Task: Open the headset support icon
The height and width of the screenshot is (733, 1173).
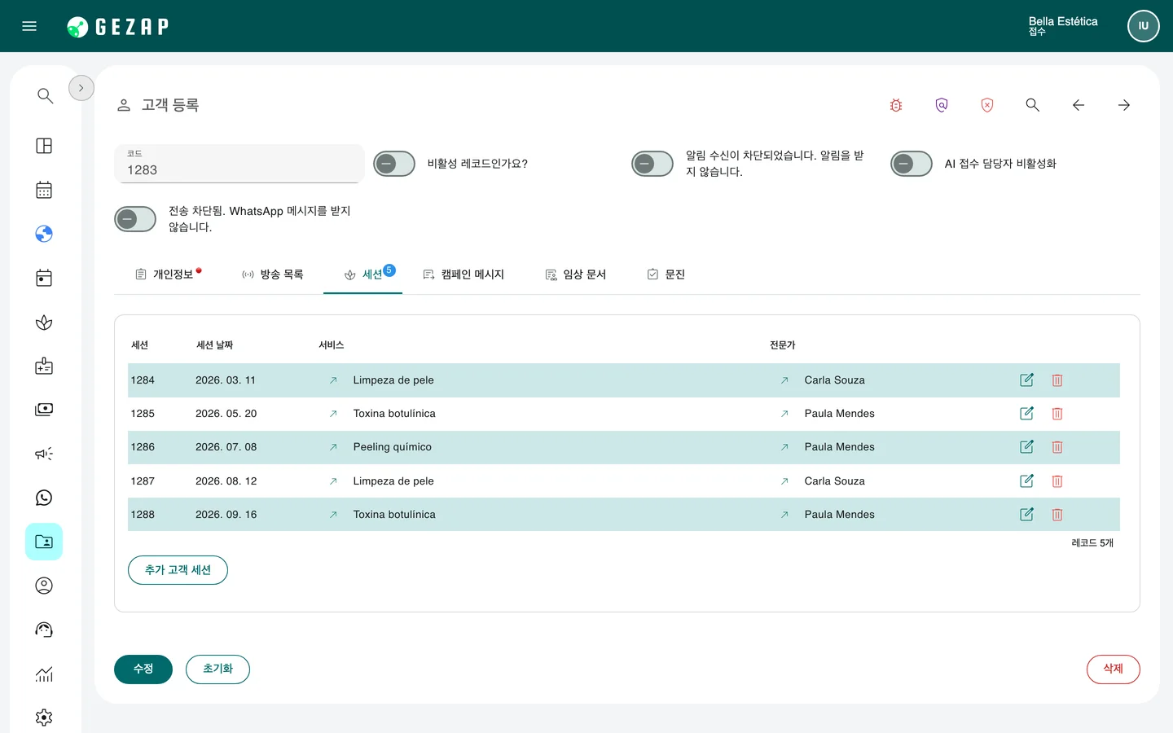Action: pos(44,630)
